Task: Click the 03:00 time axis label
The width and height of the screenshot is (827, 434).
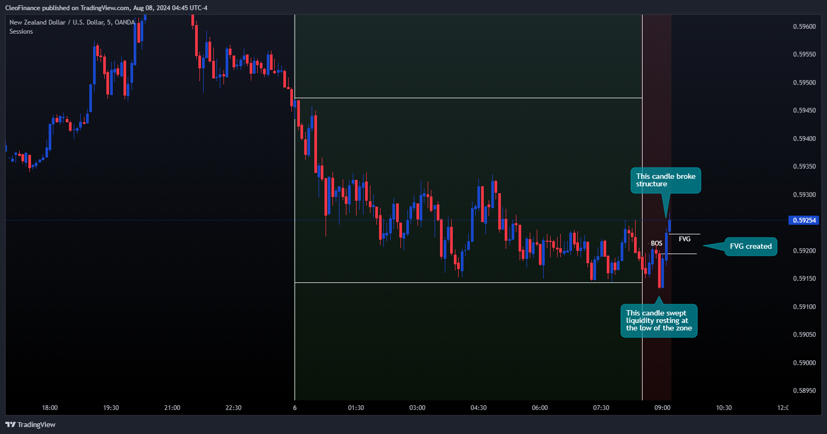Action: click(417, 408)
